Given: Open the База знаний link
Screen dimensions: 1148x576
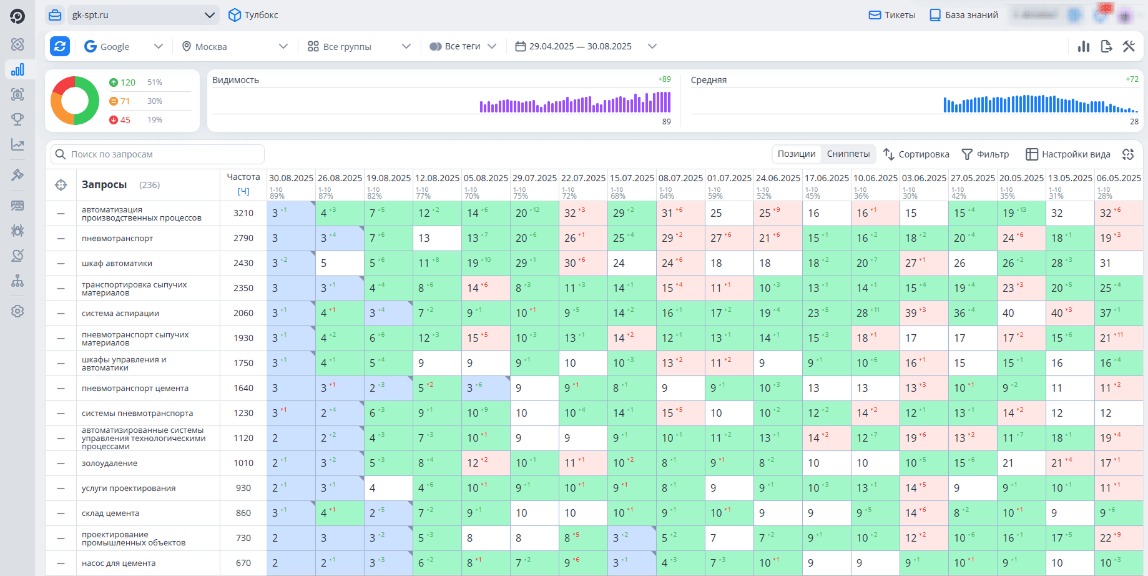Looking at the screenshot, I should tap(964, 15).
